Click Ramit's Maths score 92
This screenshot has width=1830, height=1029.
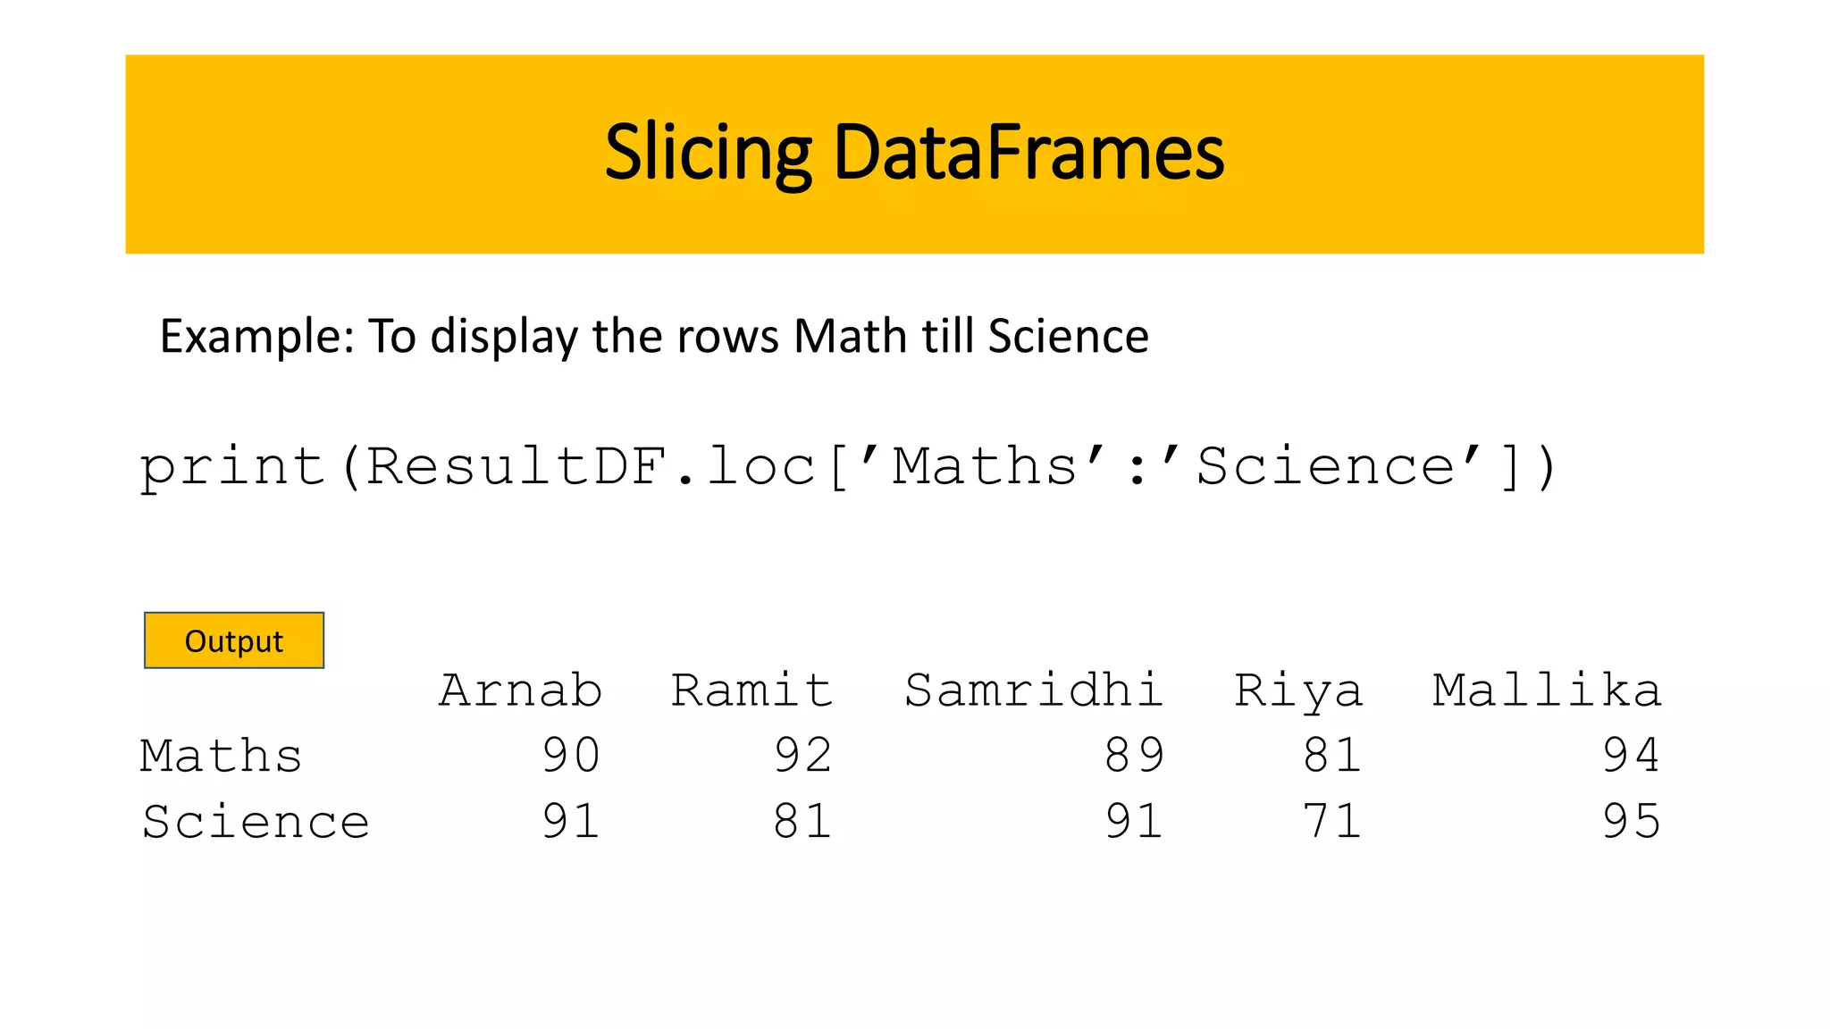tap(803, 756)
